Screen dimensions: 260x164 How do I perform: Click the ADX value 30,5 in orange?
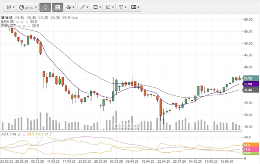click(30, 134)
